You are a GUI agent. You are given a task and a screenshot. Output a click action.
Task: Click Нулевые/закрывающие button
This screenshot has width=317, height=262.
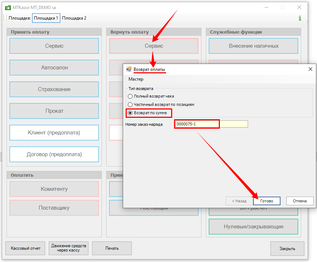tap(253, 227)
